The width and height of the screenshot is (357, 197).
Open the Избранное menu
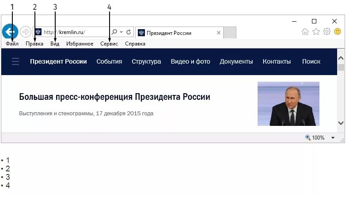point(80,44)
